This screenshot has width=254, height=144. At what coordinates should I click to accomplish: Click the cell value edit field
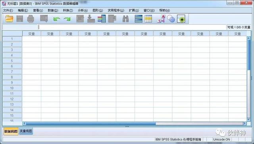(x=132, y=27)
